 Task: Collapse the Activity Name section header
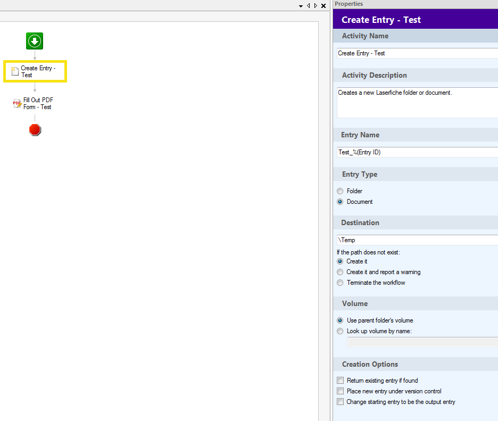pos(416,36)
